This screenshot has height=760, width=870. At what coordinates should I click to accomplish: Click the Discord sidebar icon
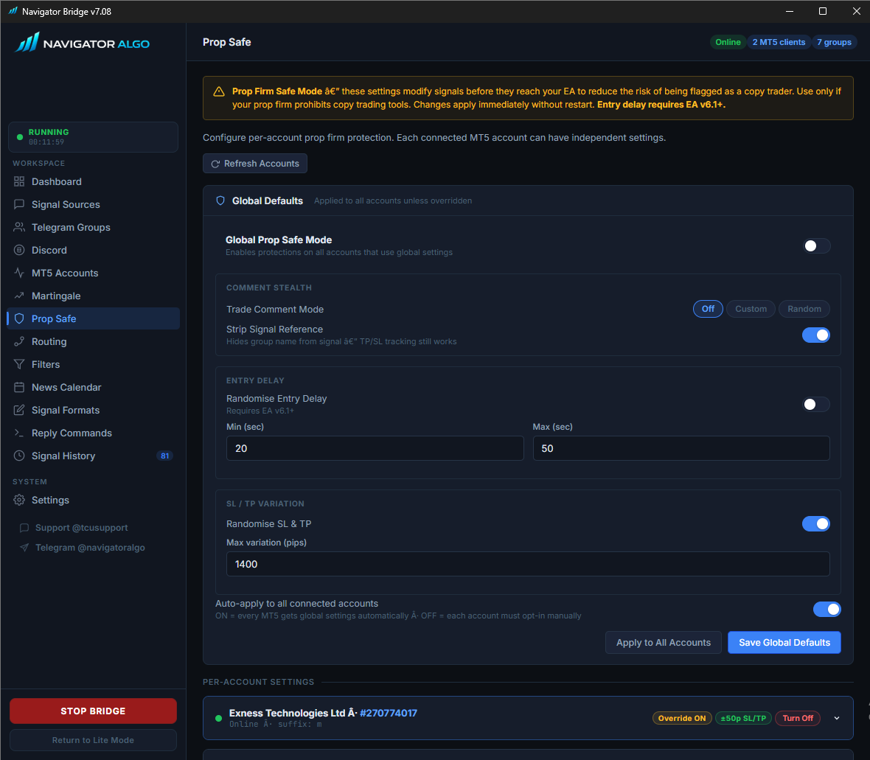click(19, 250)
